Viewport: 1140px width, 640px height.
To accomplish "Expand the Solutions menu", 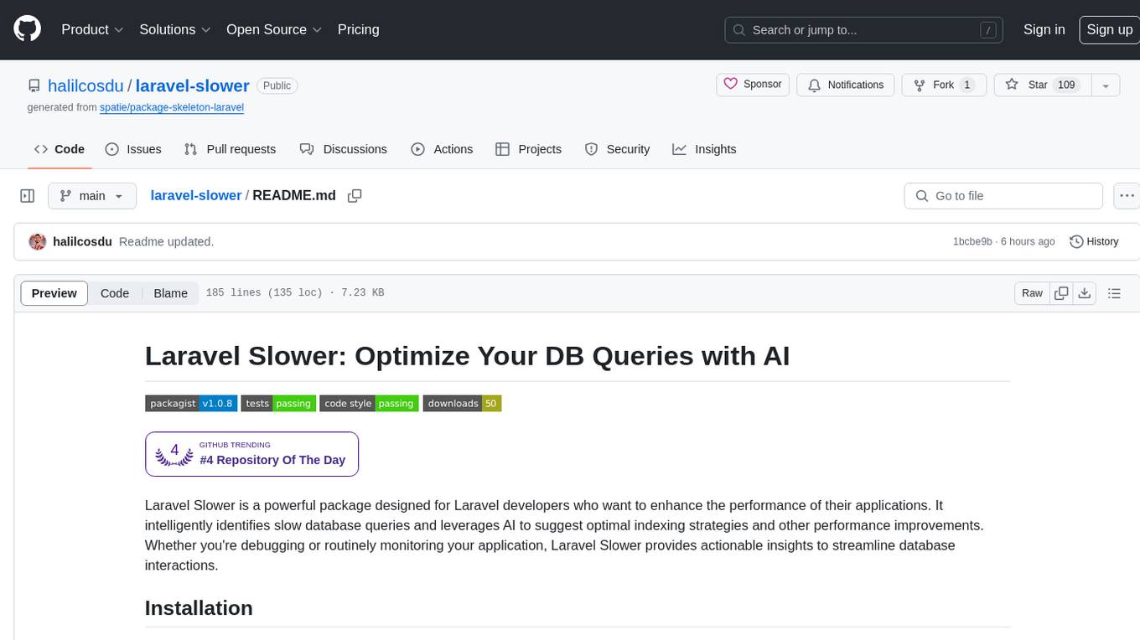I will tap(175, 29).
